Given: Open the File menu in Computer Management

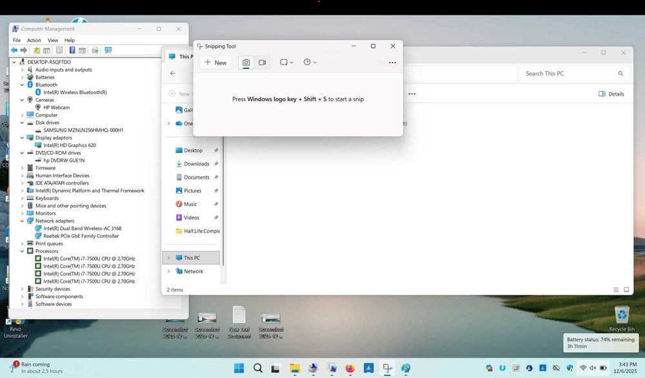Looking at the screenshot, I should (x=17, y=40).
